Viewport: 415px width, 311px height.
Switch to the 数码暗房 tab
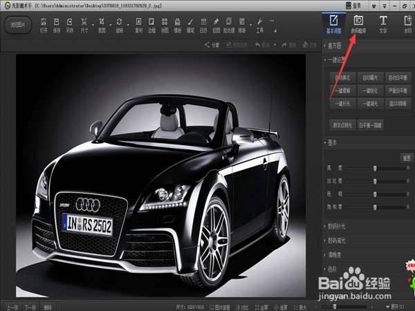pyautogui.click(x=358, y=25)
